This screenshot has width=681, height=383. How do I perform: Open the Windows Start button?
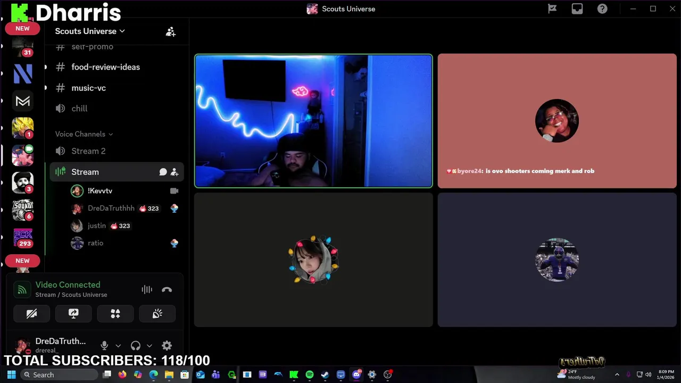click(x=11, y=374)
